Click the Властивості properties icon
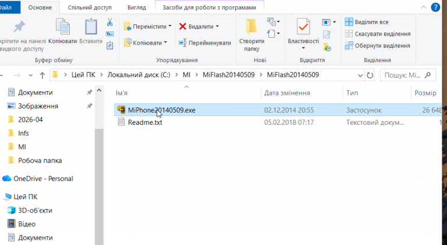The height and width of the screenshot is (245, 447). [303, 27]
